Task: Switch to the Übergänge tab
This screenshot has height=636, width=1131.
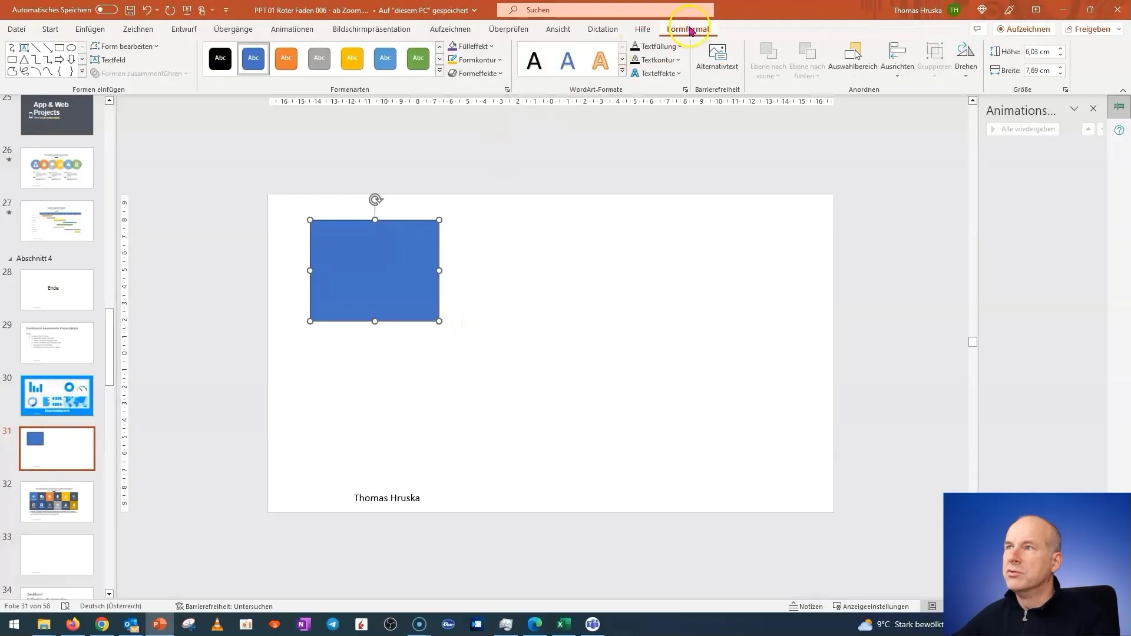Action: (233, 29)
